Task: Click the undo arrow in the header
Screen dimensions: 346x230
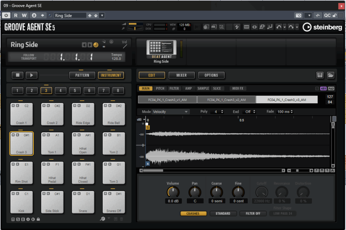Action: coord(278,27)
